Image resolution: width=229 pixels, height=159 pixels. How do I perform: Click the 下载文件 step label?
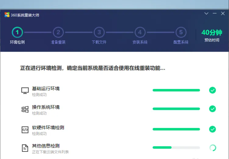[x=99, y=42]
